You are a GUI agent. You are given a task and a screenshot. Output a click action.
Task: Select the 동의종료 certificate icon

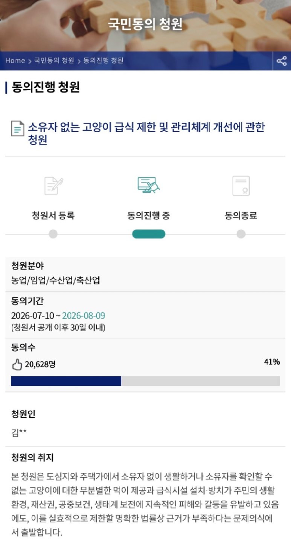coord(241,186)
